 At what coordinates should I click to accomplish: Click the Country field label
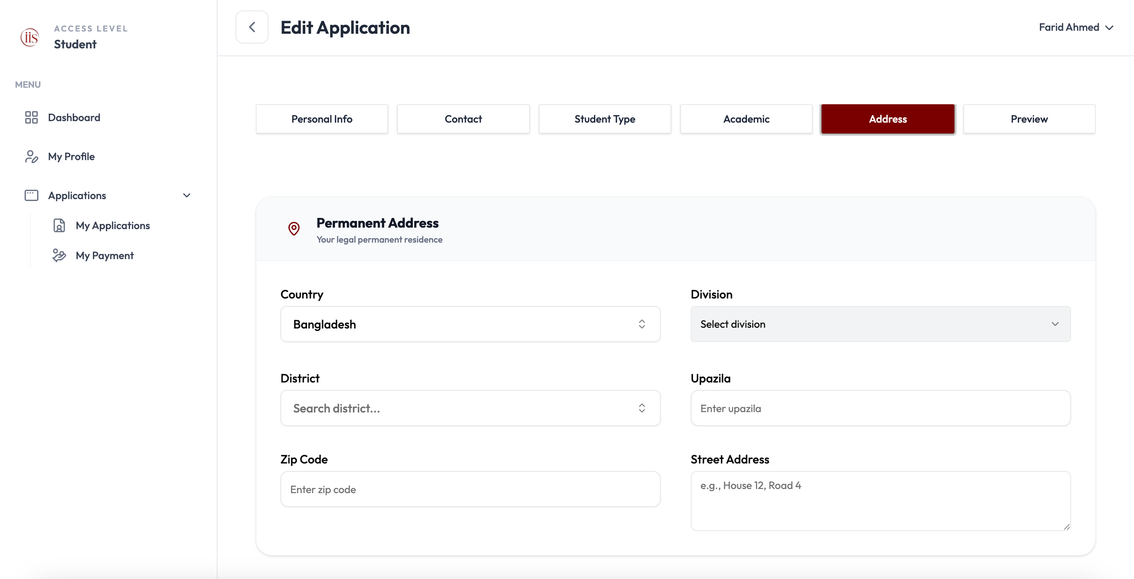pos(302,294)
